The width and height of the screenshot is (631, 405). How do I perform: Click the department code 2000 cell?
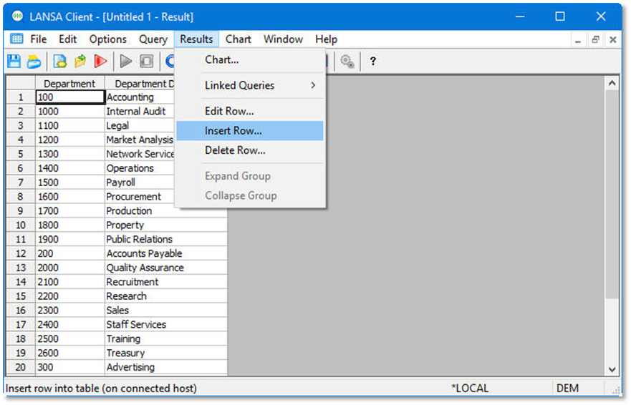70,268
